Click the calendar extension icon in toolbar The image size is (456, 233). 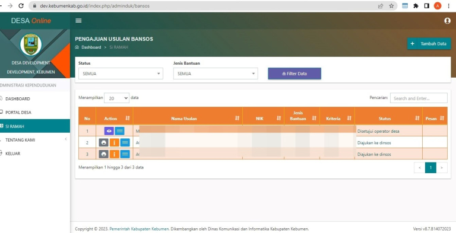405,6
